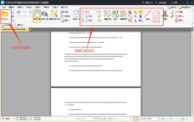Viewport: 194px width, 122px height.
Task: Open the Tools menu (工具)
Action: 55,7
